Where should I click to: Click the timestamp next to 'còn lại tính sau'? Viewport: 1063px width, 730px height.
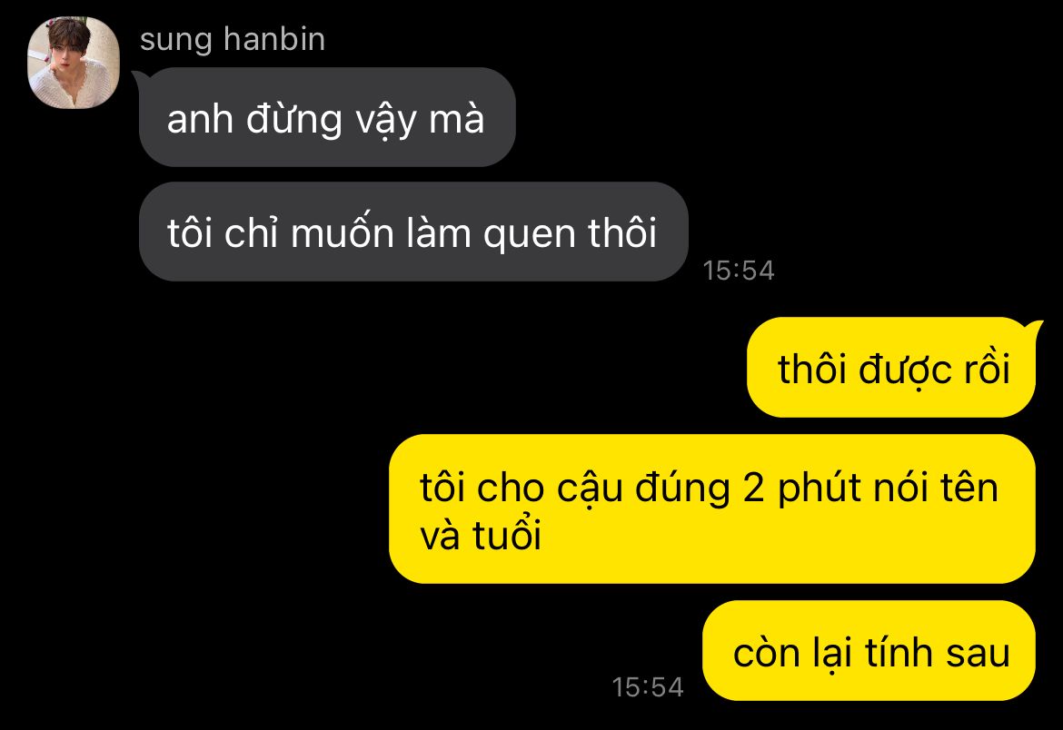click(648, 686)
